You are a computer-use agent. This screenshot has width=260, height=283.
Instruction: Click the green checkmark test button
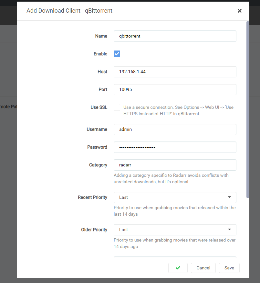[x=178, y=268]
